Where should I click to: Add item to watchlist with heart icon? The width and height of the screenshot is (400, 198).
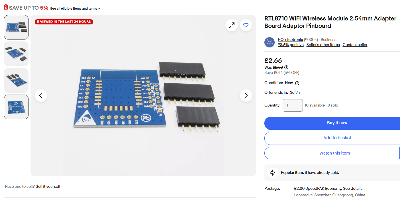point(246,25)
